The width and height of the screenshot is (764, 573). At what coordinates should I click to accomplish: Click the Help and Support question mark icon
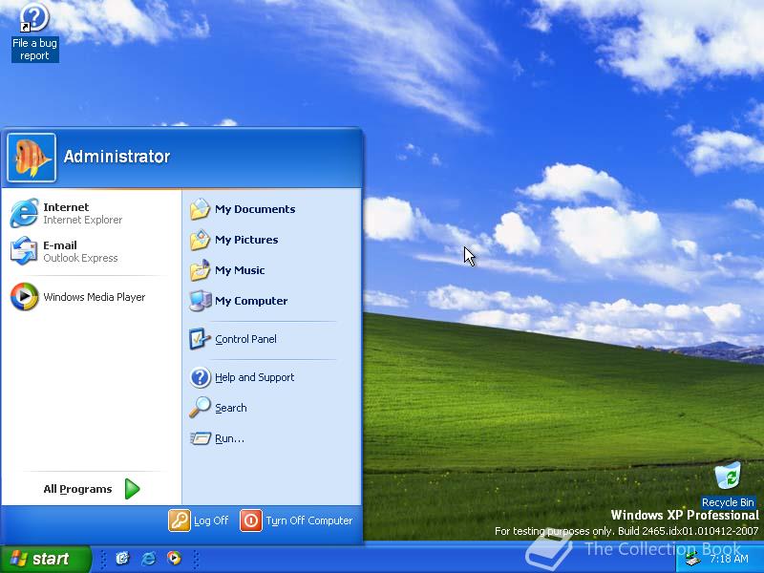(200, 377)
